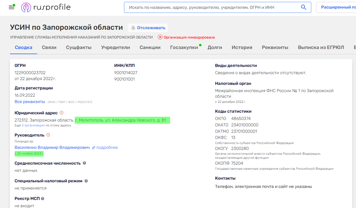This screenshot has height=208, width=356.
Task: Click the Rusprofile logo
Action: pyautogui.click(x=46, y=7)
